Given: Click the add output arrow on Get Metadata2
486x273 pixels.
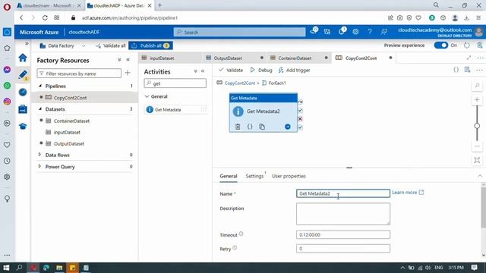Looking at the screenshot, I should 288,127.
